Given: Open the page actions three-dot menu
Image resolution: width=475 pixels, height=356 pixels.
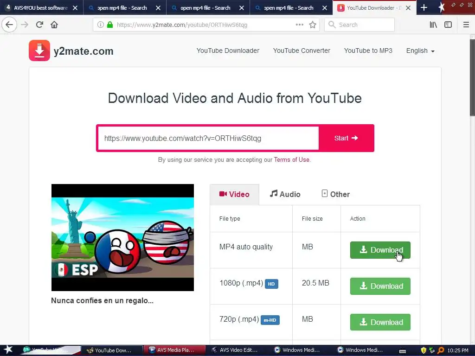Looking at the screenshot, I should click(x=300, y=25).
